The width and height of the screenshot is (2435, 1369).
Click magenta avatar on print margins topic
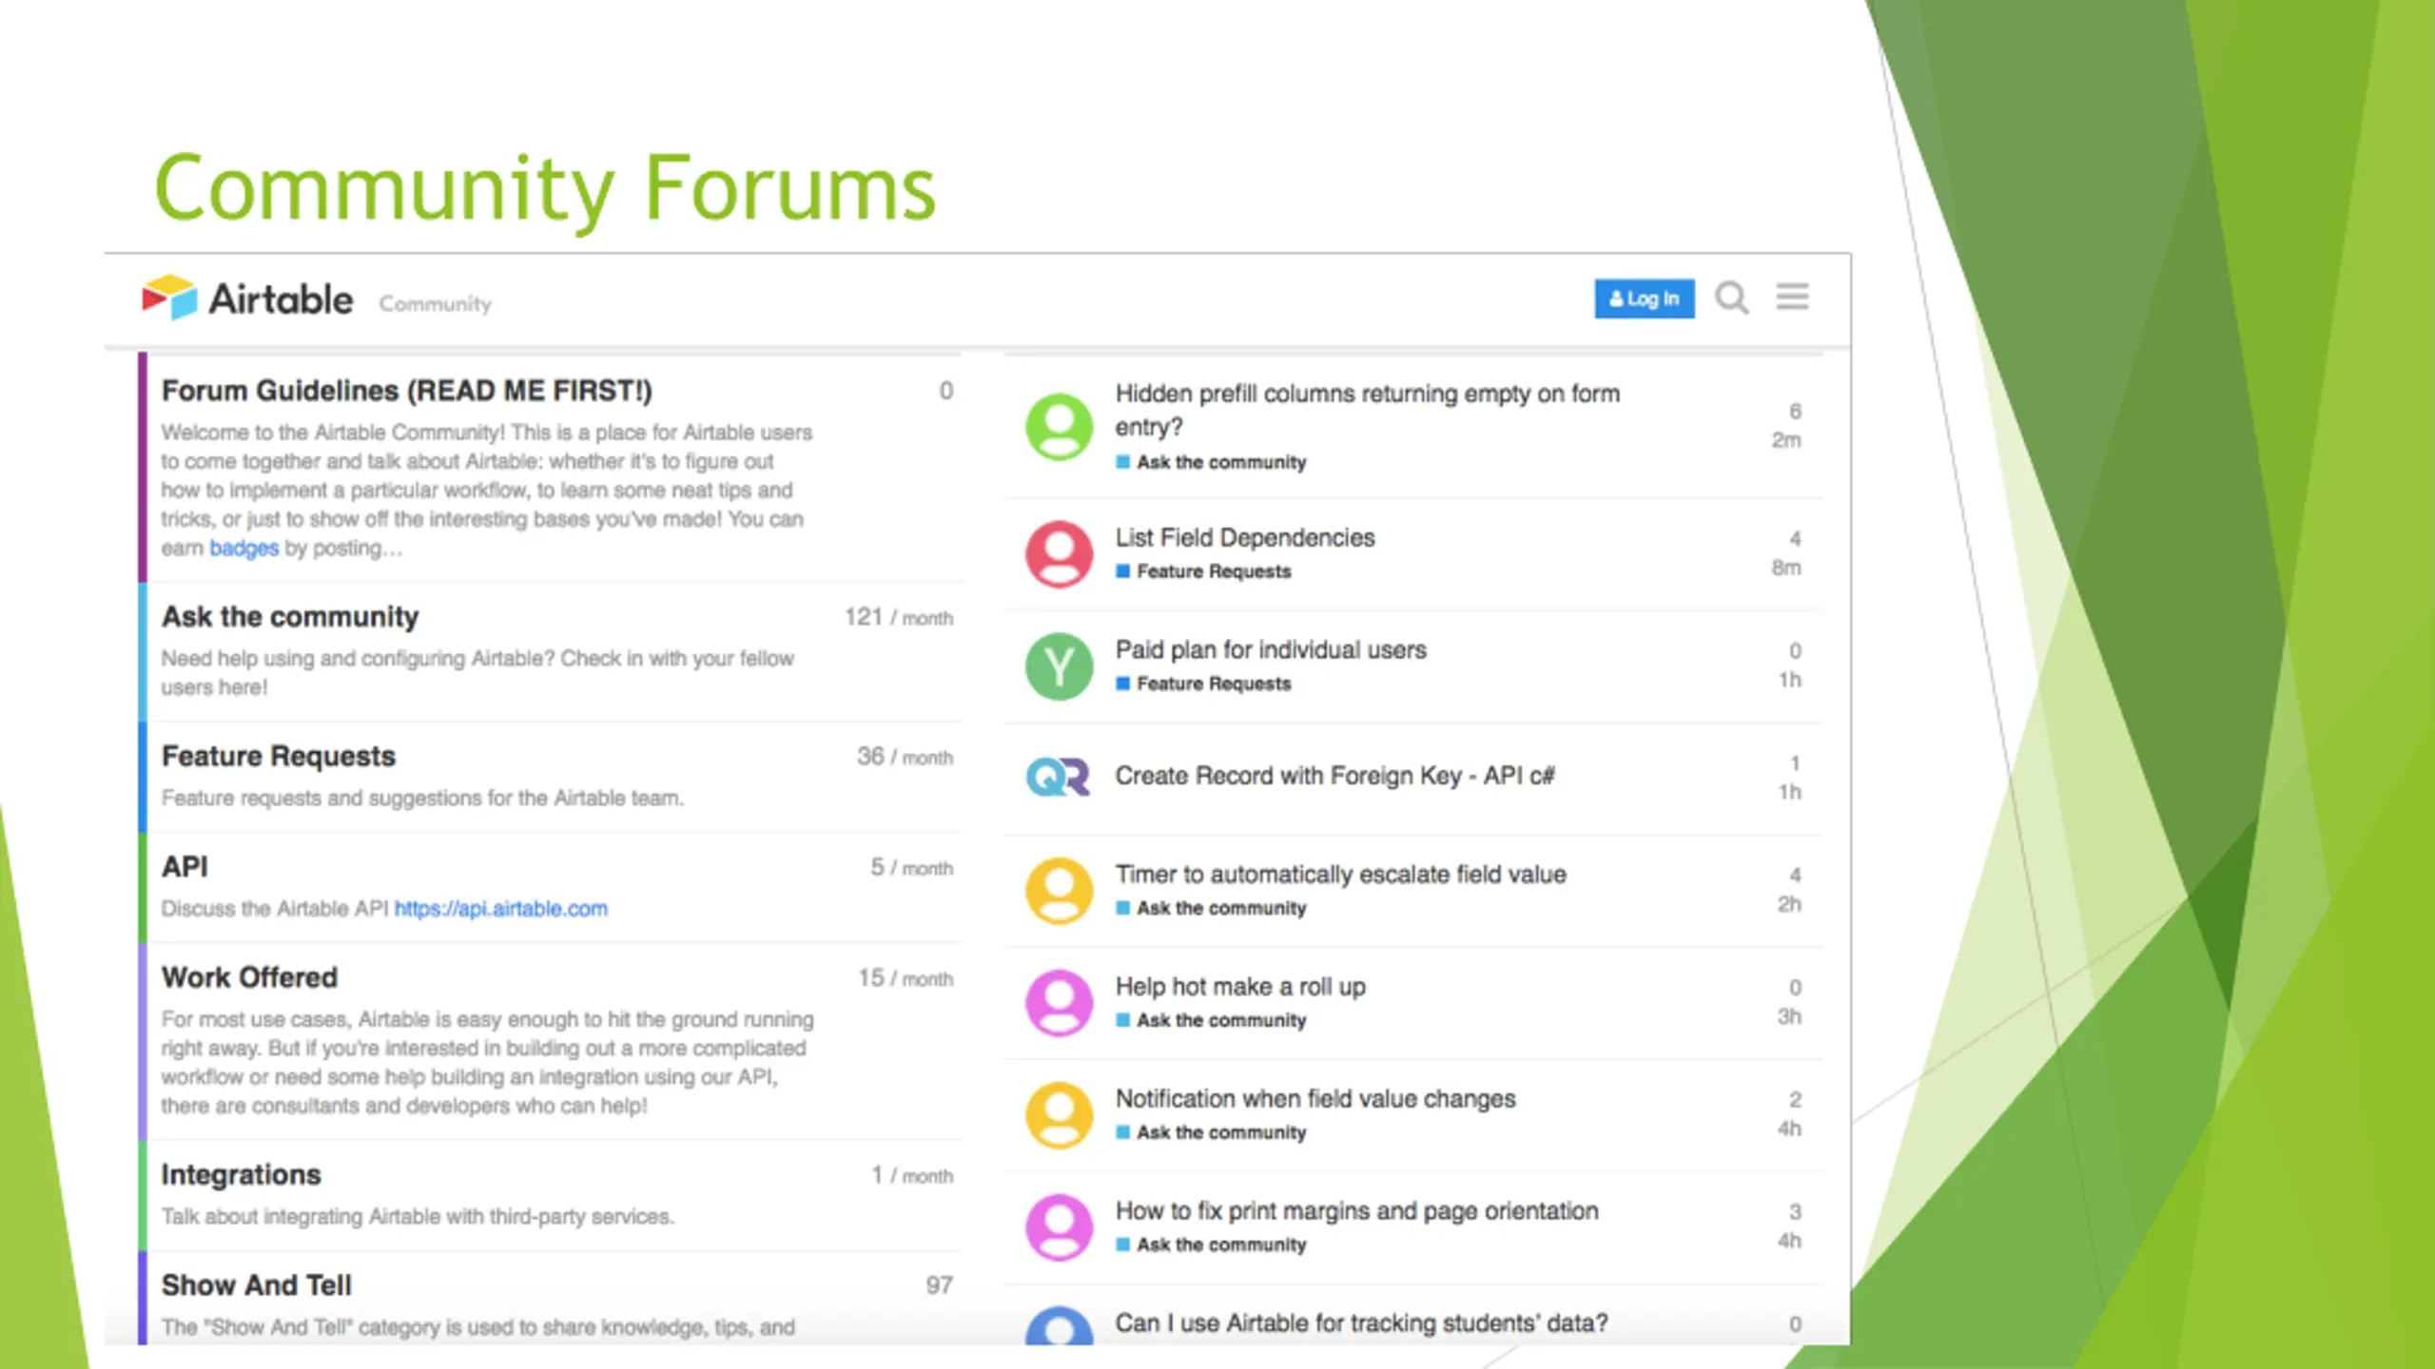coord(1059,1226)
